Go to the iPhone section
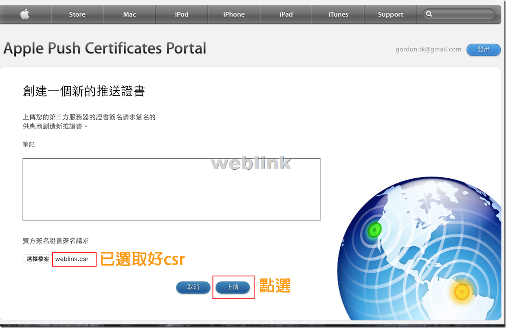The height and width of the screenshot is (328, 506). tap(234, 14)
